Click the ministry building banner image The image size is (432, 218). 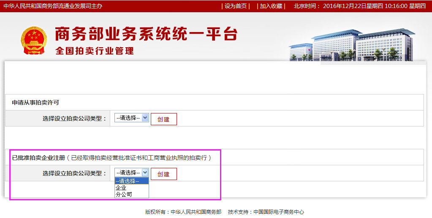pos(352,44)
